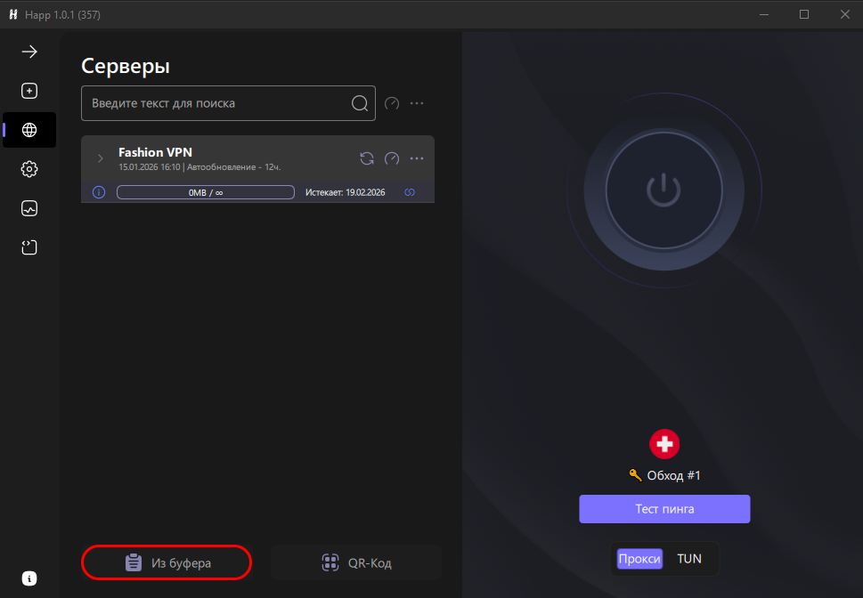Click the link icon next to the expiry date
The width and height of the screenshot is (863, 598).
410,192
